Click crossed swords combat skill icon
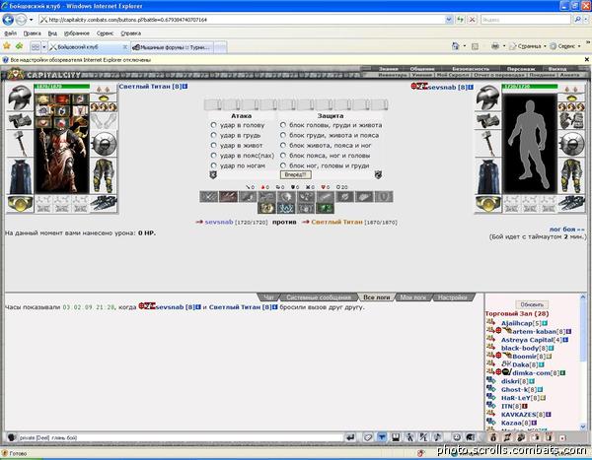 (x=209, y=196)
